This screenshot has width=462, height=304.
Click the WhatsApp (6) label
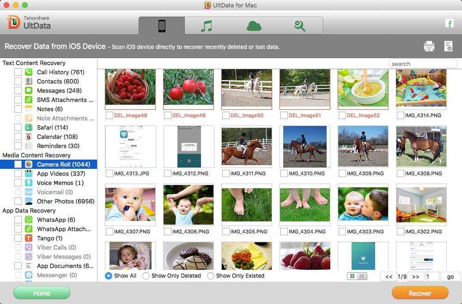56,220
